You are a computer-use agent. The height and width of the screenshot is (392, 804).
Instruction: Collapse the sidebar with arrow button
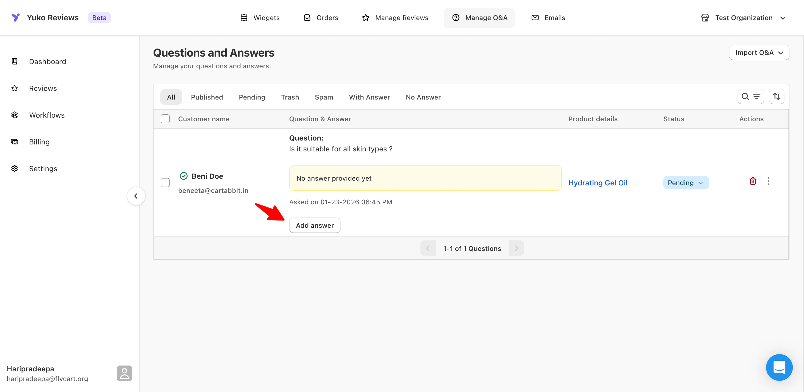[x=136, y=196]
